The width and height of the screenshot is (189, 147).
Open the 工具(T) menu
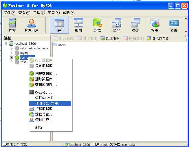point(39,13)
